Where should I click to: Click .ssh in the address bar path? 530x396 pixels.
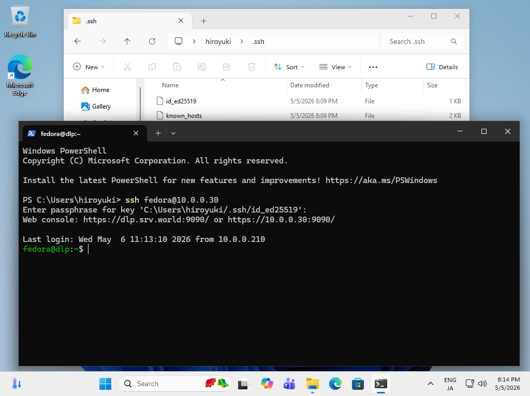click(258, 41)
